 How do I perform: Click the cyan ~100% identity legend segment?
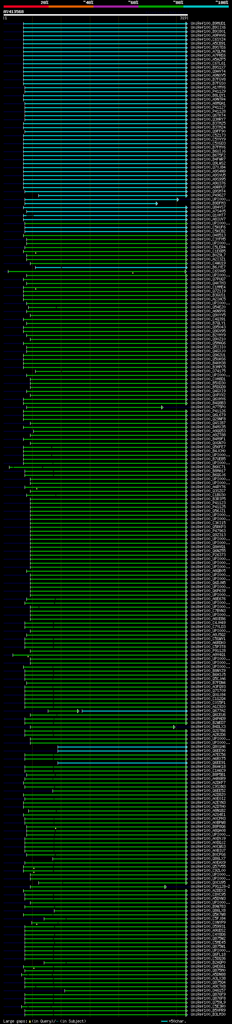(x=206, y=7)
